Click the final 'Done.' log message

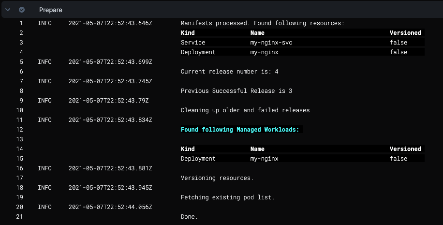click(189, 217)
